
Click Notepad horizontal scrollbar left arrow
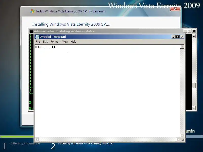[x=37, y=139]
